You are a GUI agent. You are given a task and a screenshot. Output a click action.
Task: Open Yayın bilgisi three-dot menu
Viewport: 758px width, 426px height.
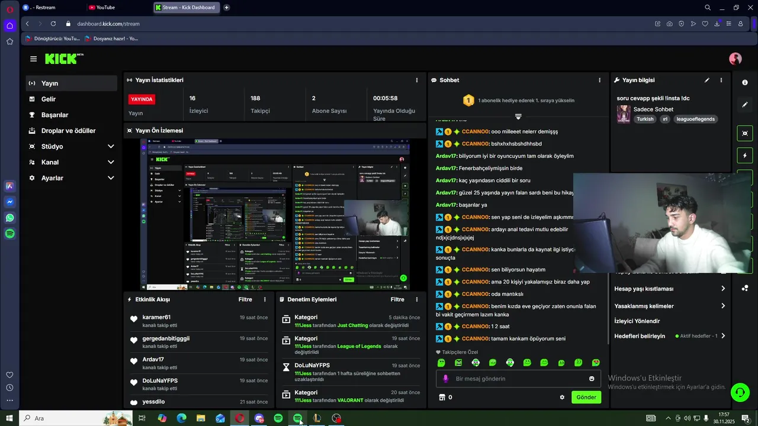click(721, 80)
